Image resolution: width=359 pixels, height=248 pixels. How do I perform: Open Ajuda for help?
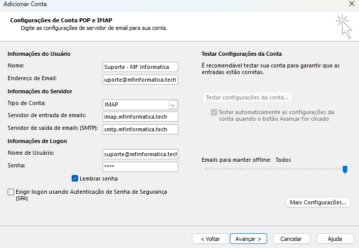(x=335, y=238)
